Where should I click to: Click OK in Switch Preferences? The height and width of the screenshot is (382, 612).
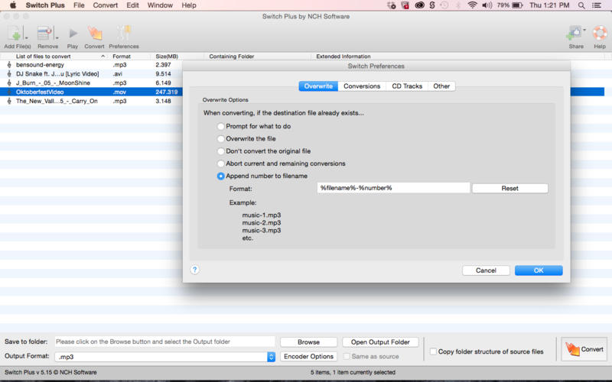coord(539,270)
